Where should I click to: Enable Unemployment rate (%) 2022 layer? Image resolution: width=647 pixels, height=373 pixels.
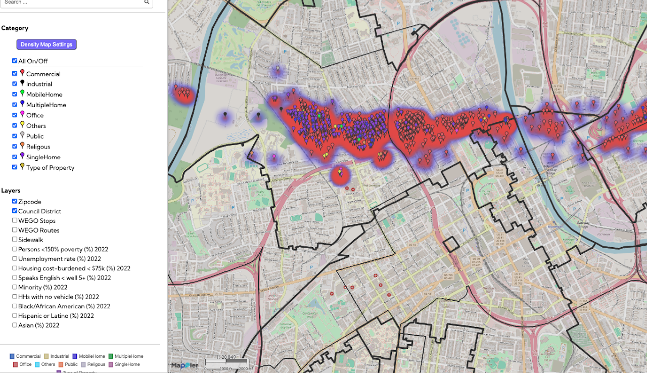(x=15, y=258)
